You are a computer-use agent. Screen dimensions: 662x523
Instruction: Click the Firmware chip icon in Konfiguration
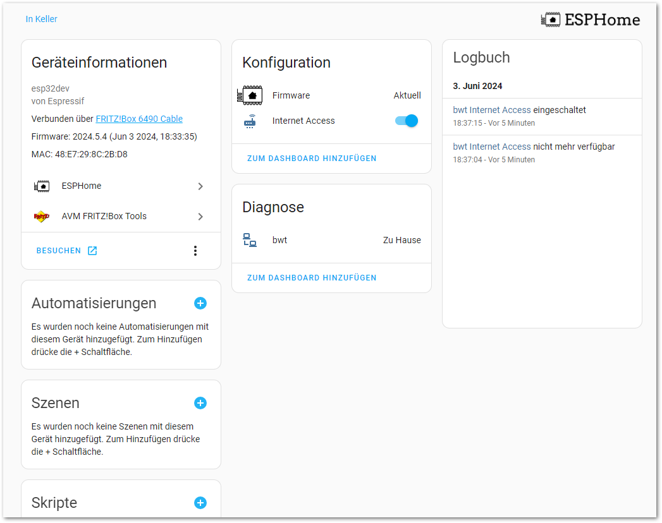[x=250, y=95]
